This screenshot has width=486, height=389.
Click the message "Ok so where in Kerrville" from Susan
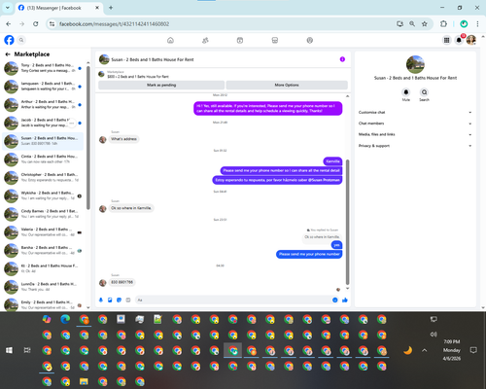pos(131,208)
